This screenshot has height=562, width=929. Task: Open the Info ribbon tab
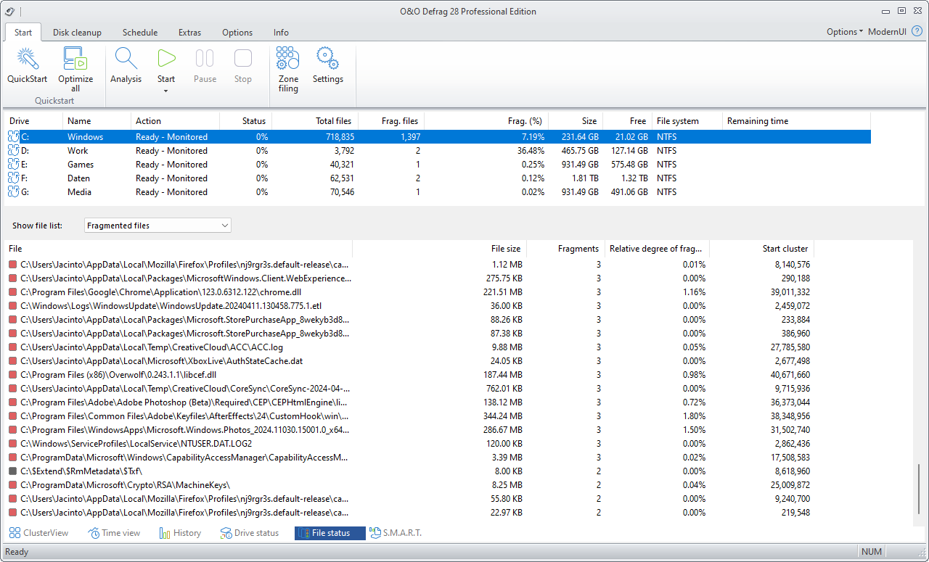(281, 33)
